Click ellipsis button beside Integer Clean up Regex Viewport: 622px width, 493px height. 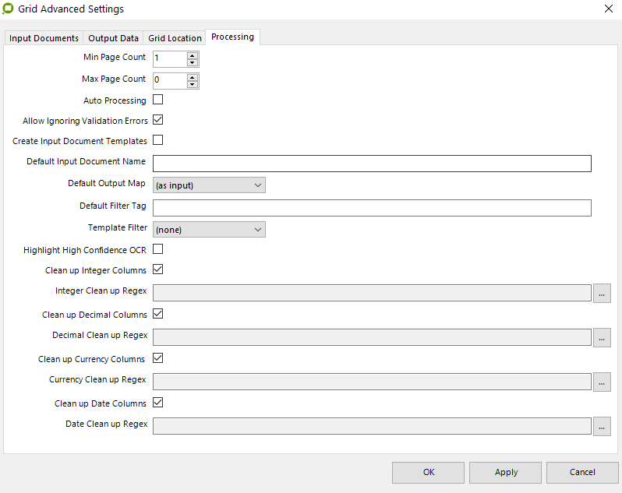click(x=602, y=293)
